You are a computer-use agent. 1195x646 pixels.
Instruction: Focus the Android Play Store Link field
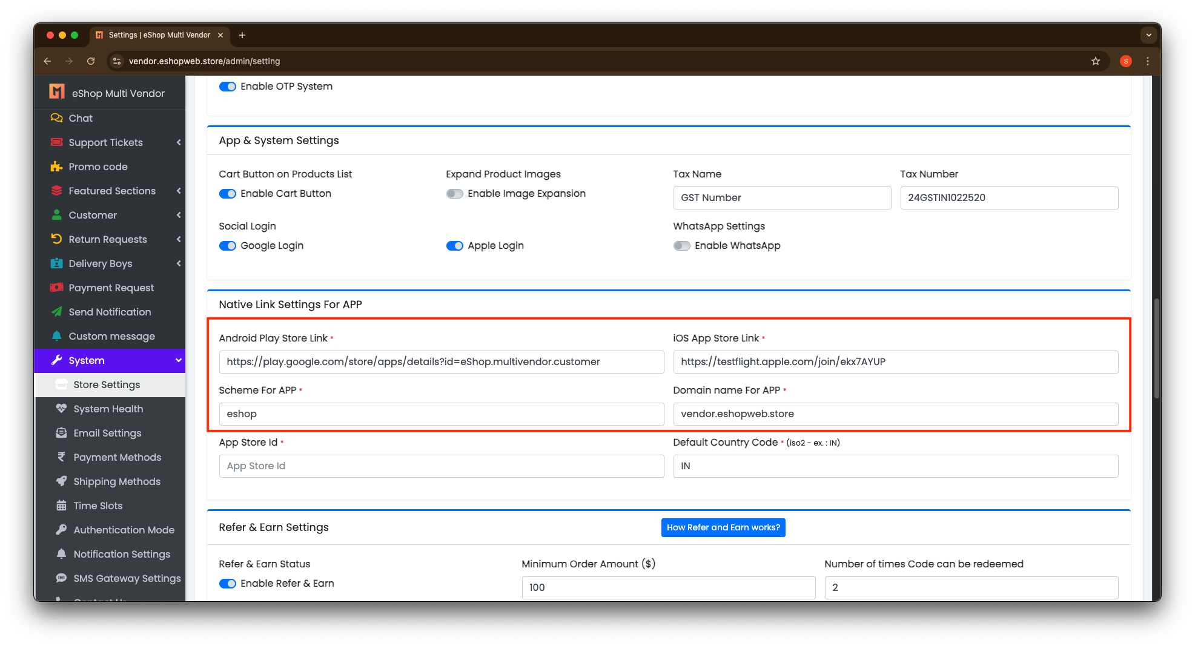click(x=442, y=362)
